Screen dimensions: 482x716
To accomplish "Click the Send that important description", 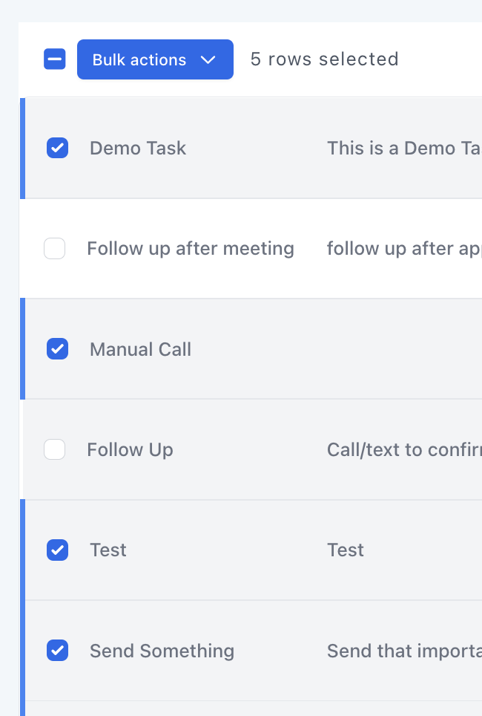I will tap(404, 651).
